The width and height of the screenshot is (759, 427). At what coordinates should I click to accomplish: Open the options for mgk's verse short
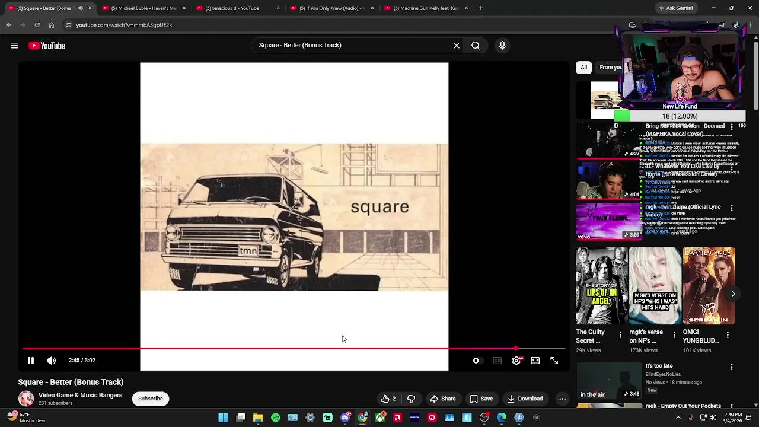[674, 335]
